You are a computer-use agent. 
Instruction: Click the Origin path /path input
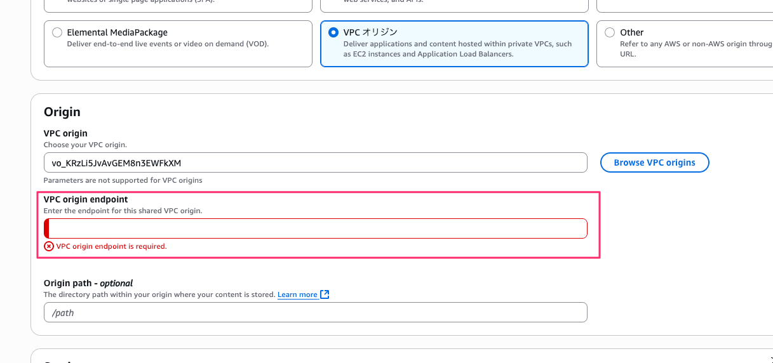[315, 312]
